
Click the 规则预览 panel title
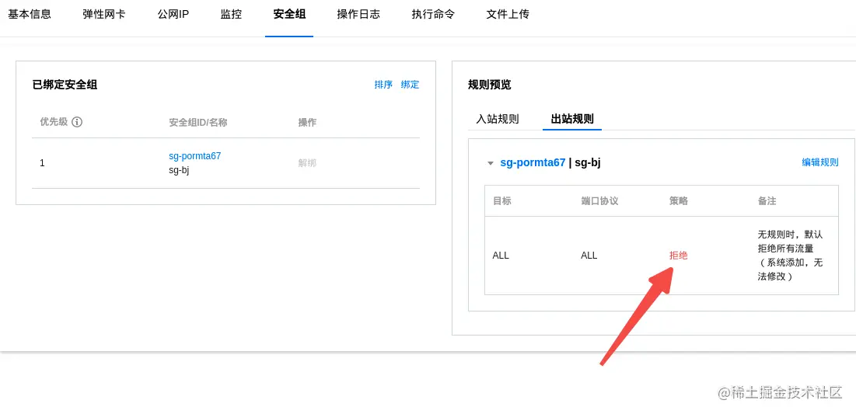point(490,85)
